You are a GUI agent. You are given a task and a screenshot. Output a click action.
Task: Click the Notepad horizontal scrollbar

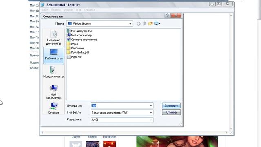tap(134, 132)
